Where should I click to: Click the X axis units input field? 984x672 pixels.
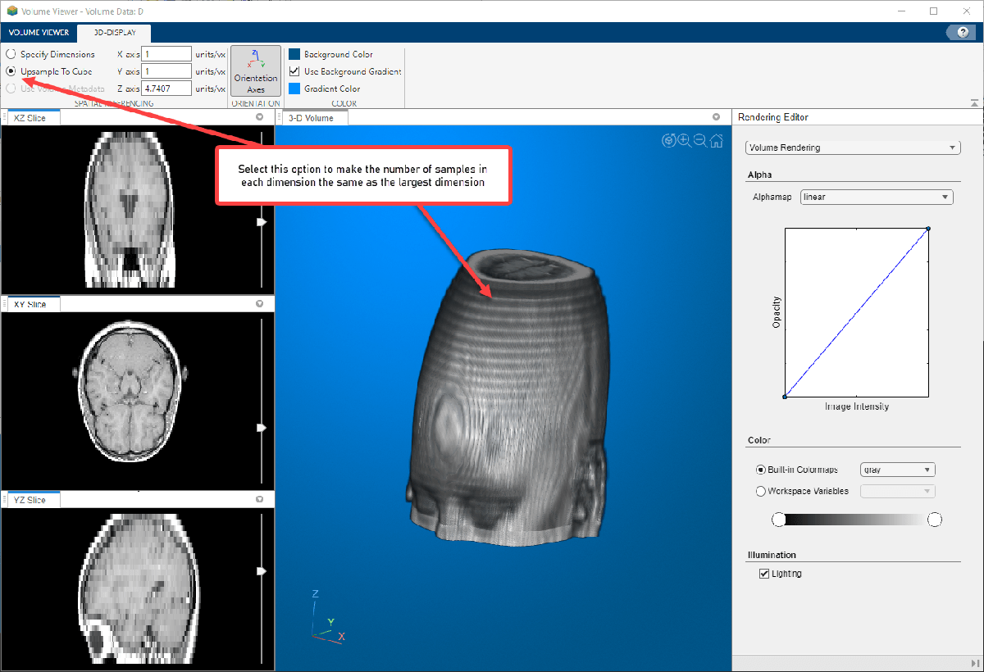pos(166,54)
